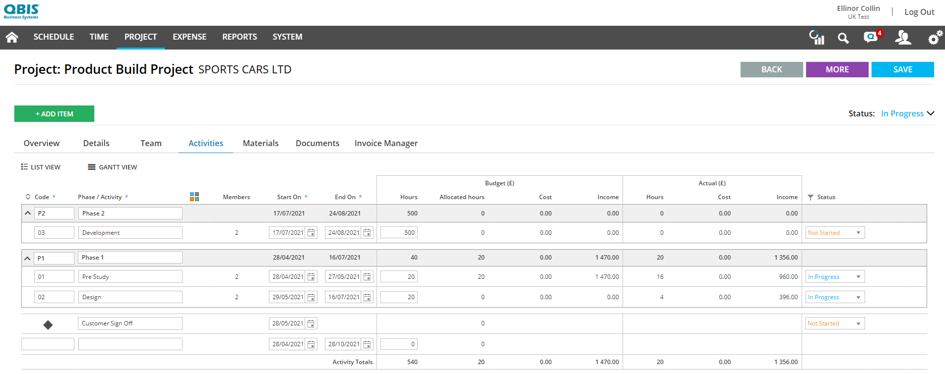Screen dimensions: 945x374
Task: Click the SAVE button
Action: 902,70
